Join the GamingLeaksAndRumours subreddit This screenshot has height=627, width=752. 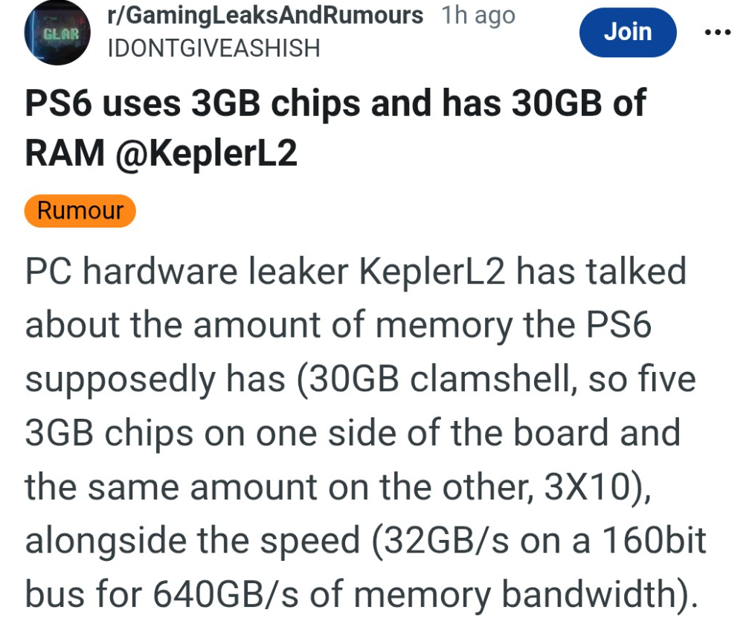[x=627, y=32]
